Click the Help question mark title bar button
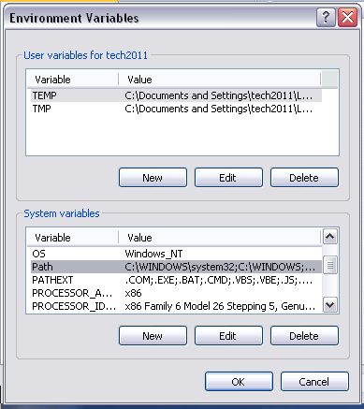The height and width of the screenshot is (409, 364). coord(326,18)
